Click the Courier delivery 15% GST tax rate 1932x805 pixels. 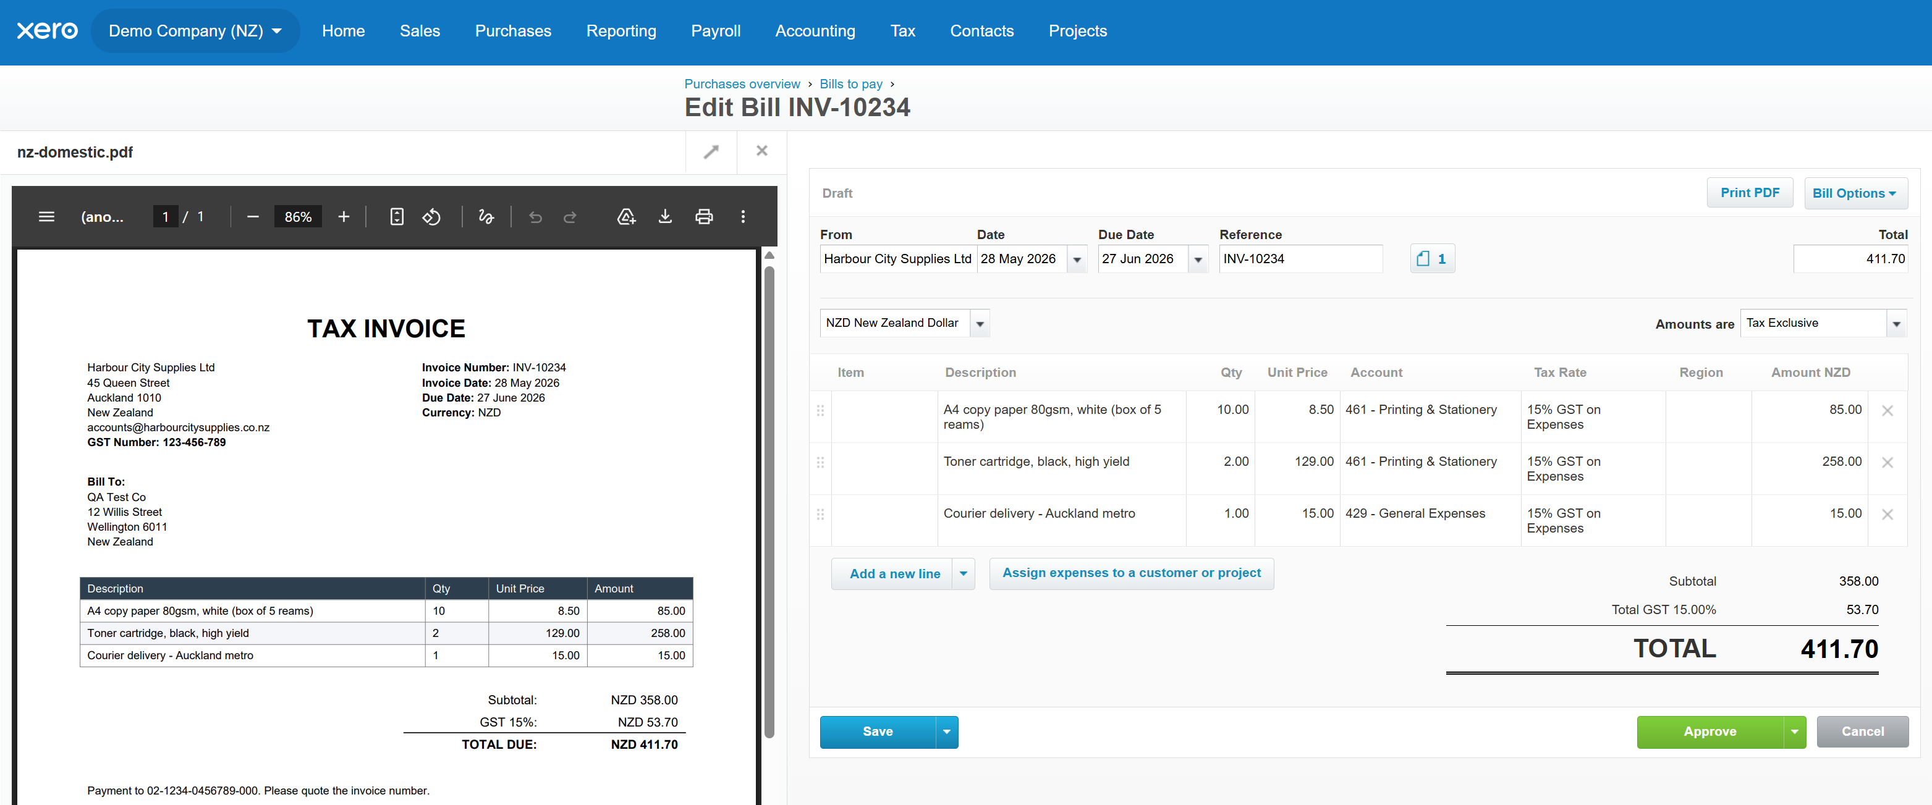(1593, 520)
